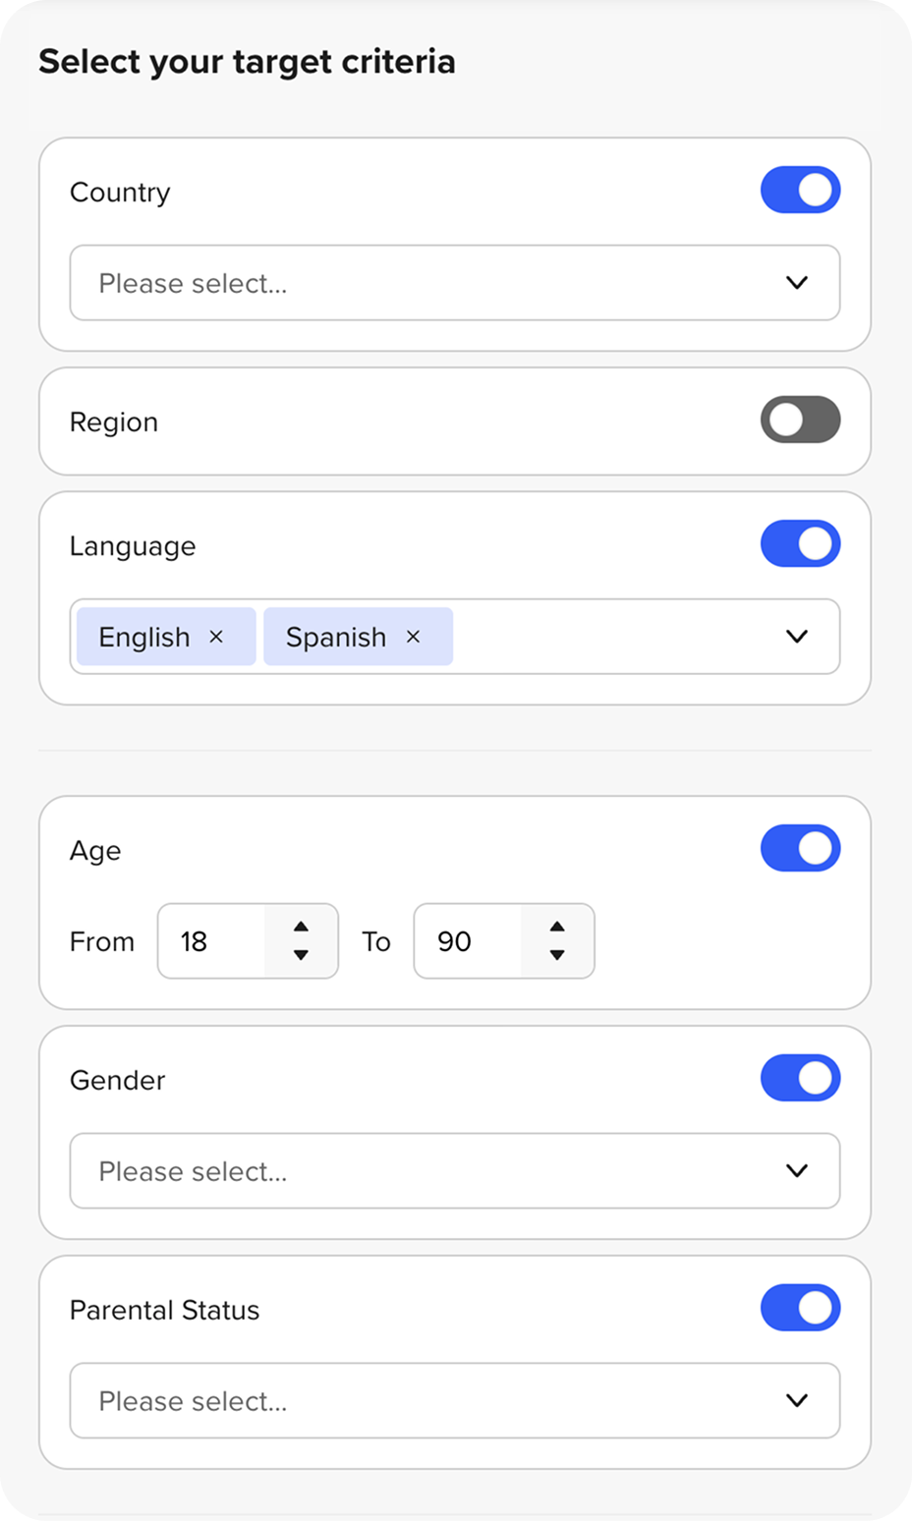Turn off Parental Status toggle

tap(800, 1309)
